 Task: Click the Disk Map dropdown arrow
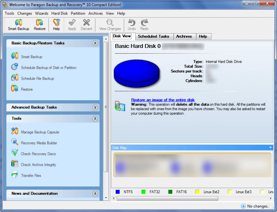pyautogui.click(x=271, y=147)
